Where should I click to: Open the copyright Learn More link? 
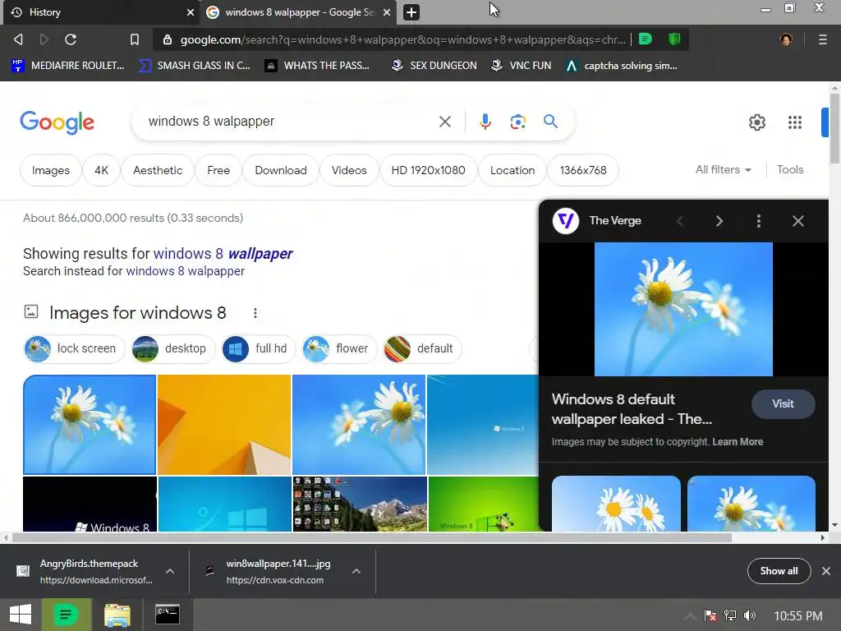(x=738, y=441)
